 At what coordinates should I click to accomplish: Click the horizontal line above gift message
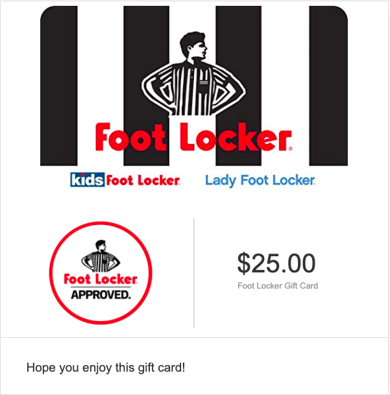[x=195, y=337]
